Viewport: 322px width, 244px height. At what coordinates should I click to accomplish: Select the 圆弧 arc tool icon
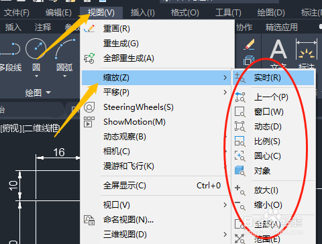(65, 48)
